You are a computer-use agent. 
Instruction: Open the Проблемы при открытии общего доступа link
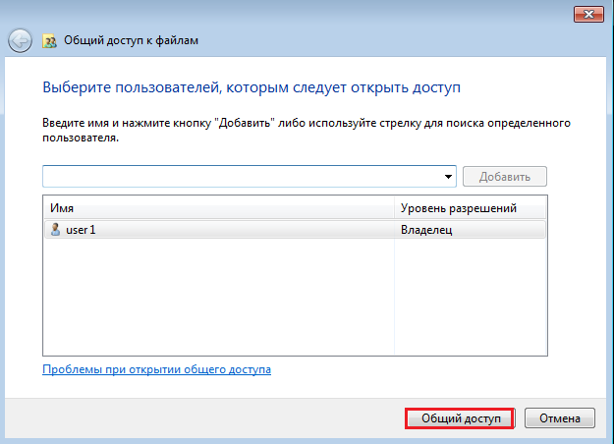coord(156,369)
